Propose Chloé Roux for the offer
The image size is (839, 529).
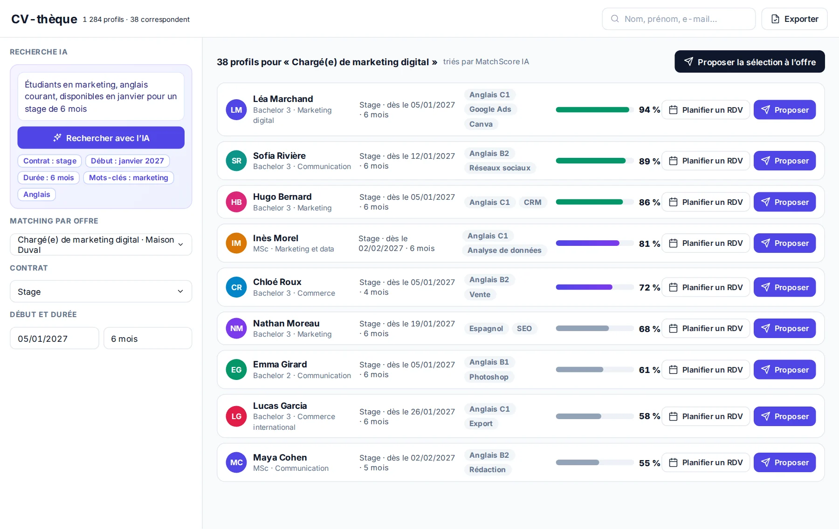[784, 287]
